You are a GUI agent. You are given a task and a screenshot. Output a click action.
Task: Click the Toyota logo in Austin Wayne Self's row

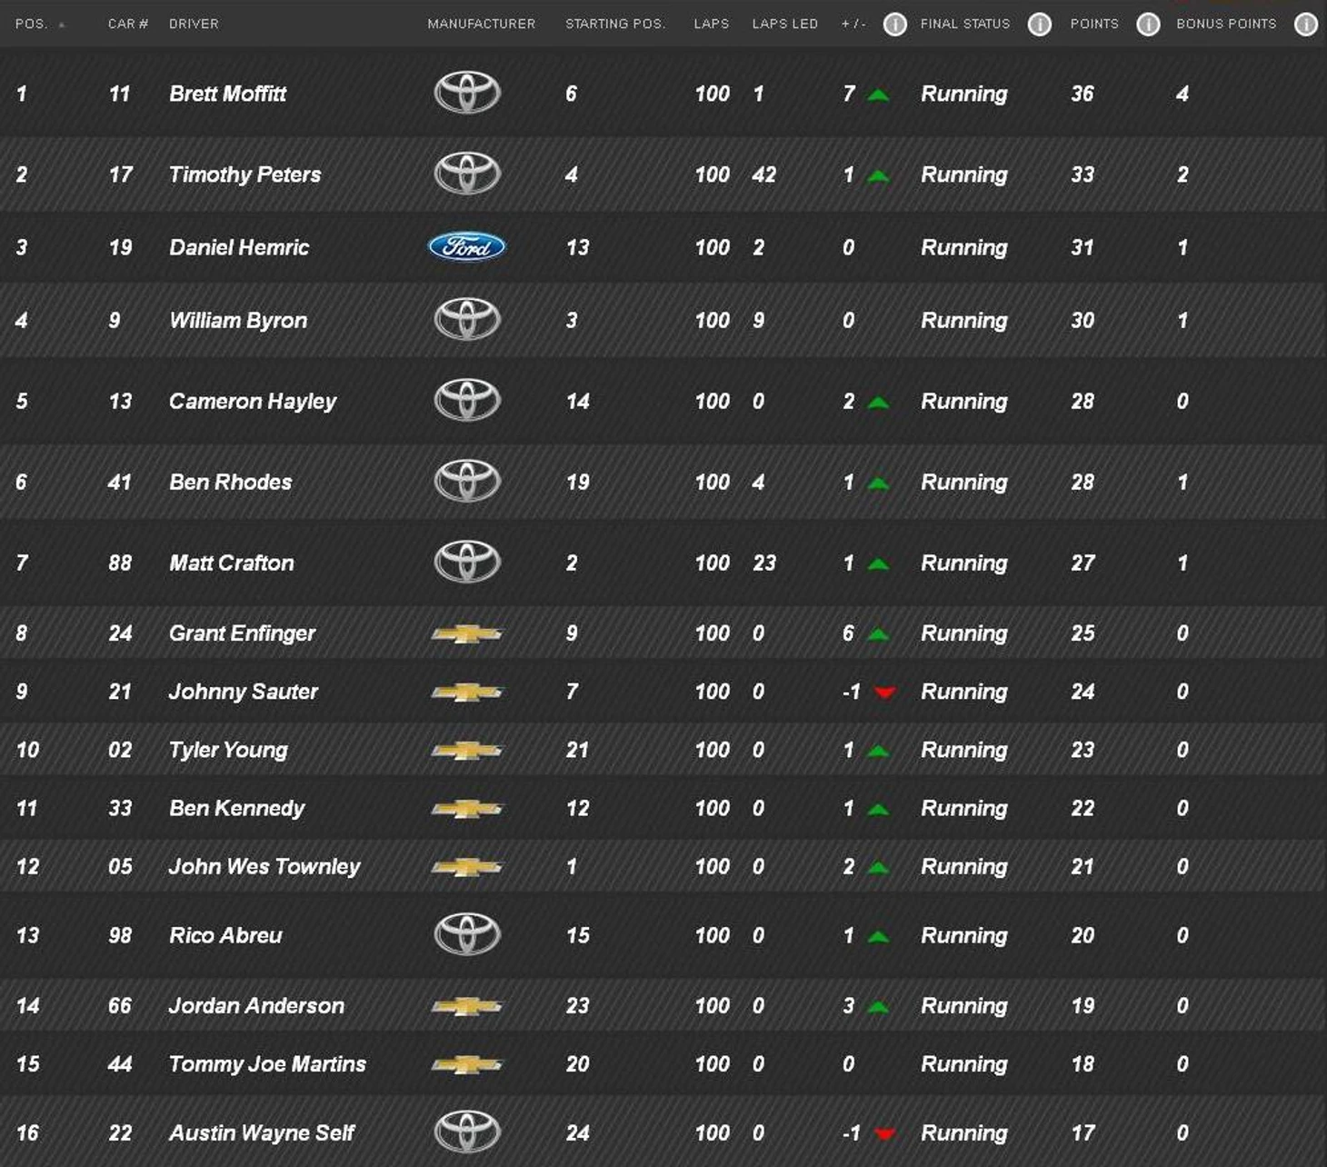tap(467, 1132)
